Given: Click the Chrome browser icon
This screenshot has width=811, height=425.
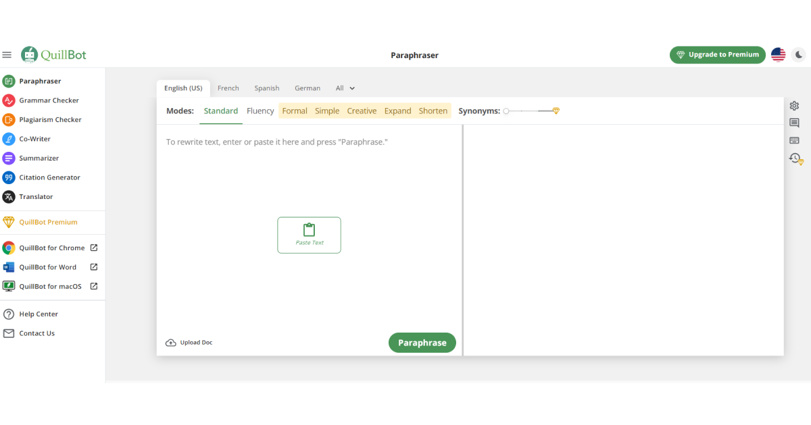Looking at the screenshot, I should point(8,248).
